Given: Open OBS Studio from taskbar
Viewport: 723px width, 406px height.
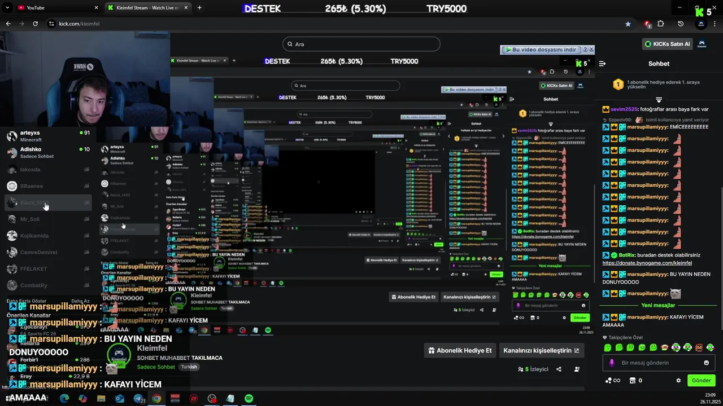Looking at the screenshot, I should click(212, 399).
